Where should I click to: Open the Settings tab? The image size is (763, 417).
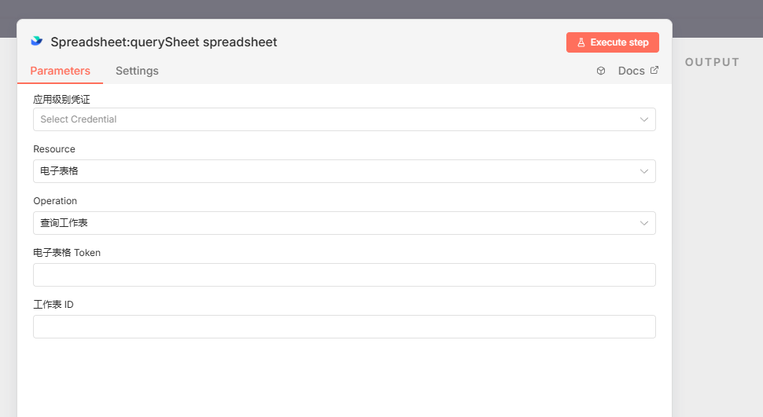click(137, 71)
